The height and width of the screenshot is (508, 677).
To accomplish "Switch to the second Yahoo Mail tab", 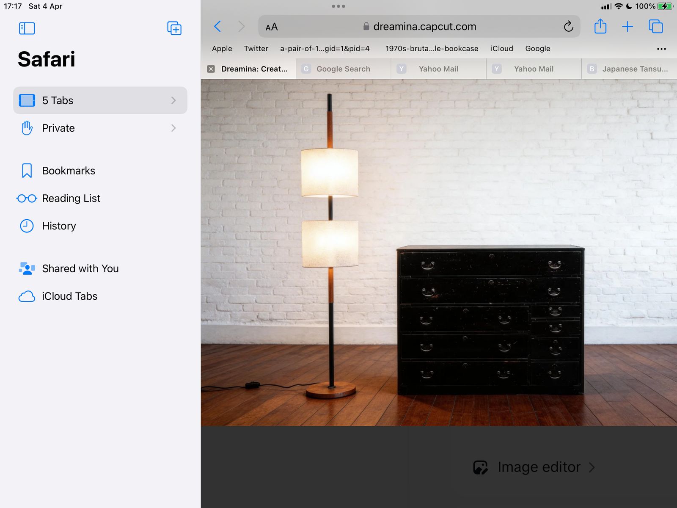I will click(534, 69).
